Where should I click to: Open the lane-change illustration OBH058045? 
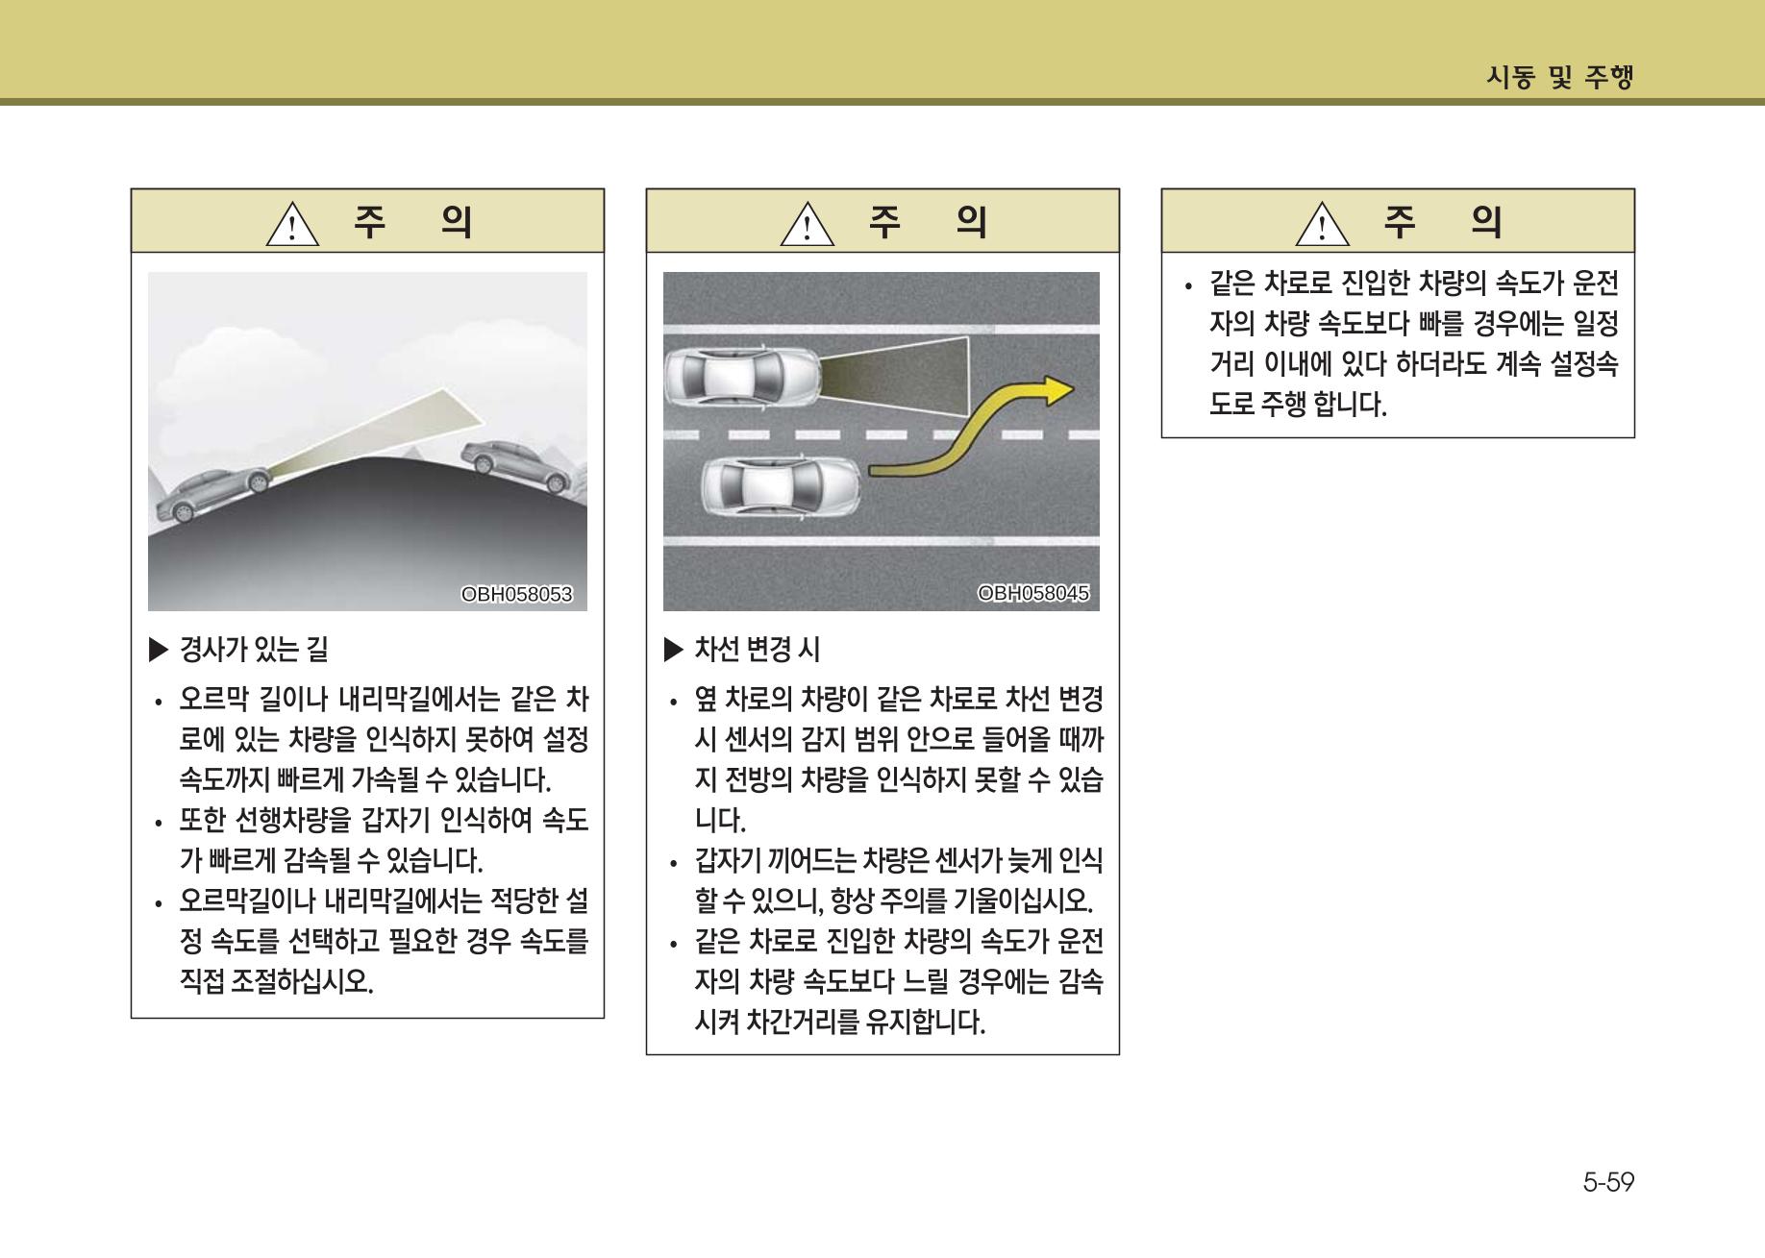(x=882, y=441)
